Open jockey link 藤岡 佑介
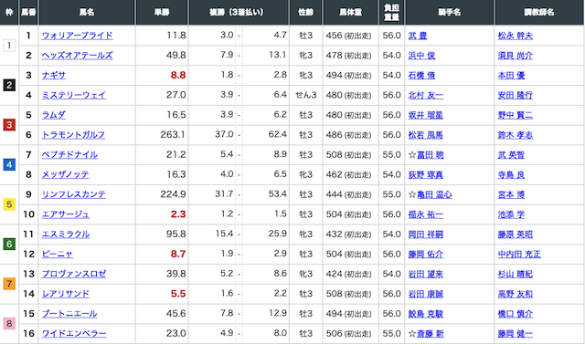 (x=426, y=254)
